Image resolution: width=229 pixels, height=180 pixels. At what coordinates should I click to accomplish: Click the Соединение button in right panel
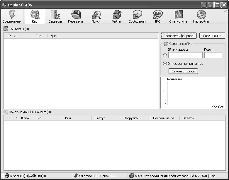pyautogui.click(x=212, y=36)
